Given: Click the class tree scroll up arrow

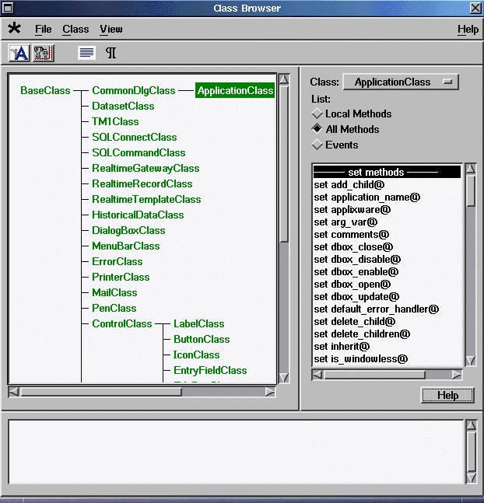Looking at the screenshot, I should [284, 79].
